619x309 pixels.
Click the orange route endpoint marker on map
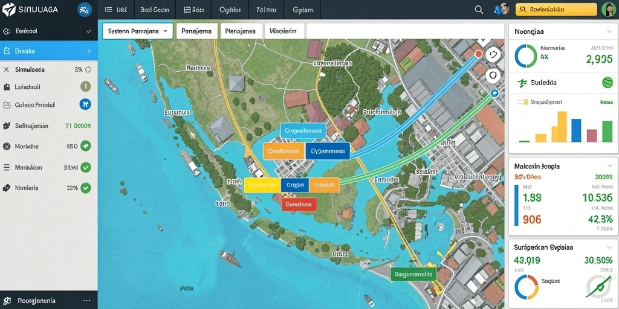coord(479,54)
